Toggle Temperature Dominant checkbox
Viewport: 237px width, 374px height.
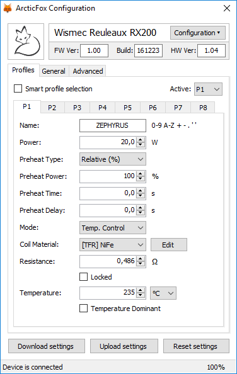point(84,308)
